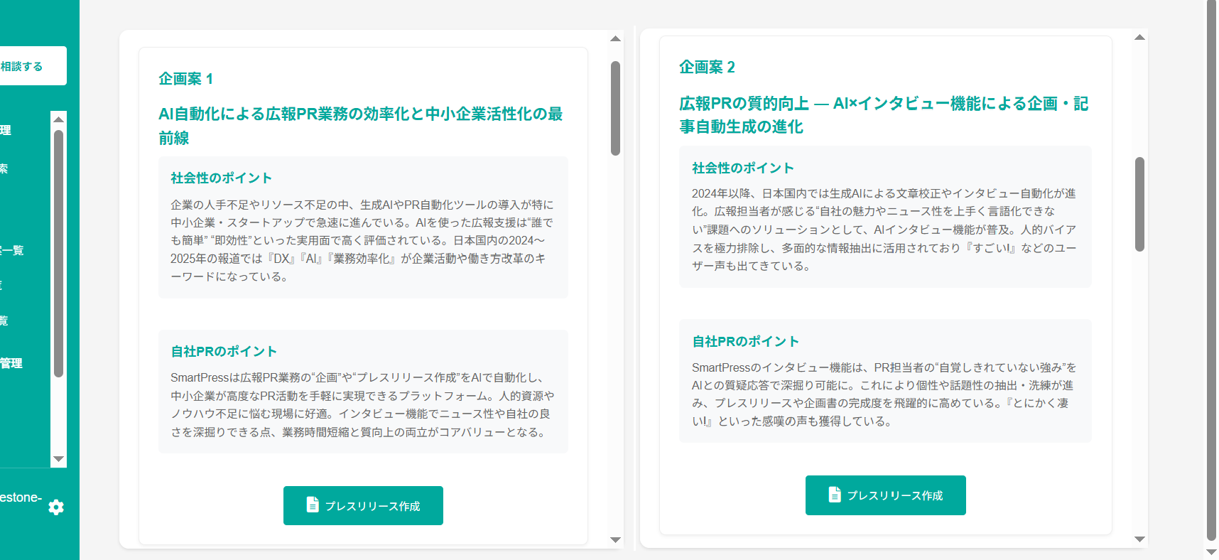1219x560 pixels.
Task: Click 社会性のポイント heading in 企画案 2
Action: [x=743, y=168]
